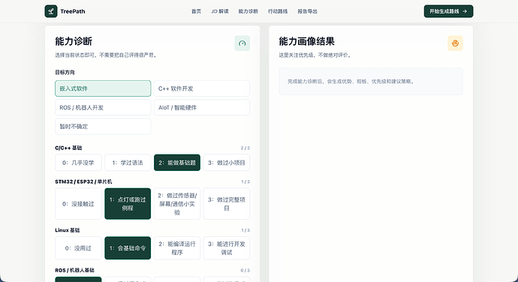This screenshot has width=518, height=282.
Task: Click the TreePath logo icon
Action: 51,11
